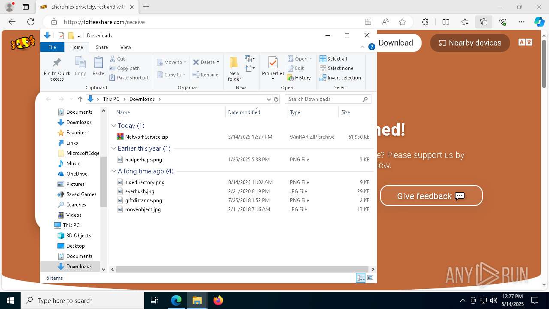Open the New item dropdown icon
Viewport: 549px width, 309px height.
tap(250, 59)
